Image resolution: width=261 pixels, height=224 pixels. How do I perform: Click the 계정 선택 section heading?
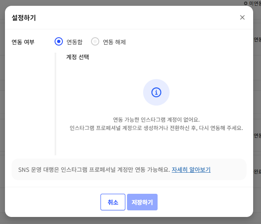point(78,57)
